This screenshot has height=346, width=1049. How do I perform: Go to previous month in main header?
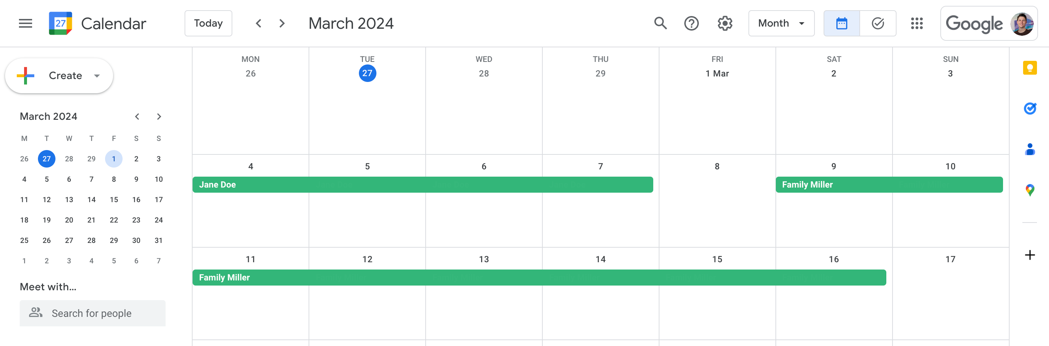[x=259, y=24]
